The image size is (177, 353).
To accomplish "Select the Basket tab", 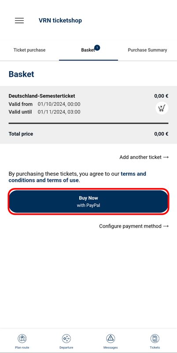I will (88, 50).
